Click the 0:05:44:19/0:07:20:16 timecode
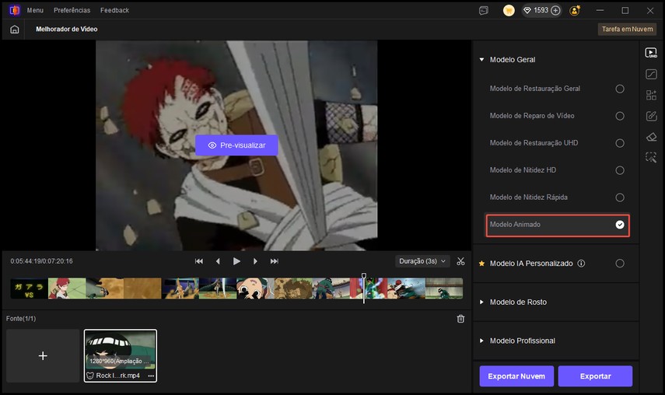 pos(41,261)
